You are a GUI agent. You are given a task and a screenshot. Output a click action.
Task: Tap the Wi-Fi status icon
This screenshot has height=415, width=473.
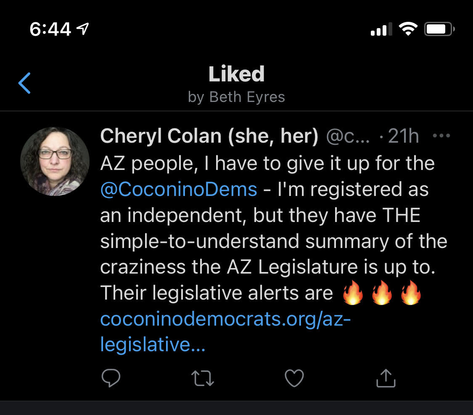pos(408,29)
